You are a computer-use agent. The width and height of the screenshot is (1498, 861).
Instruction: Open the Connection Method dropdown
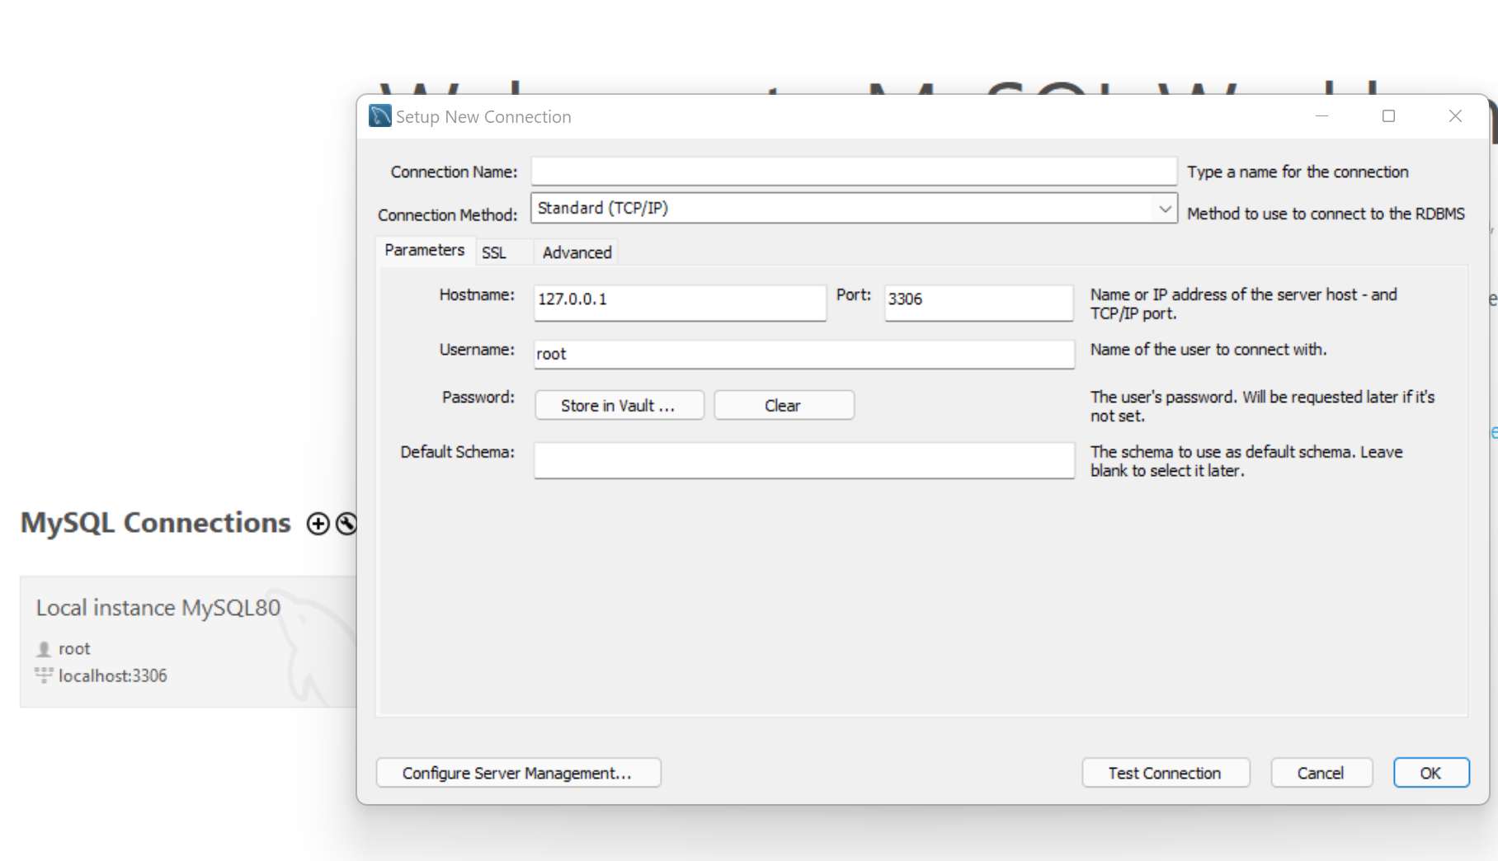854,208
